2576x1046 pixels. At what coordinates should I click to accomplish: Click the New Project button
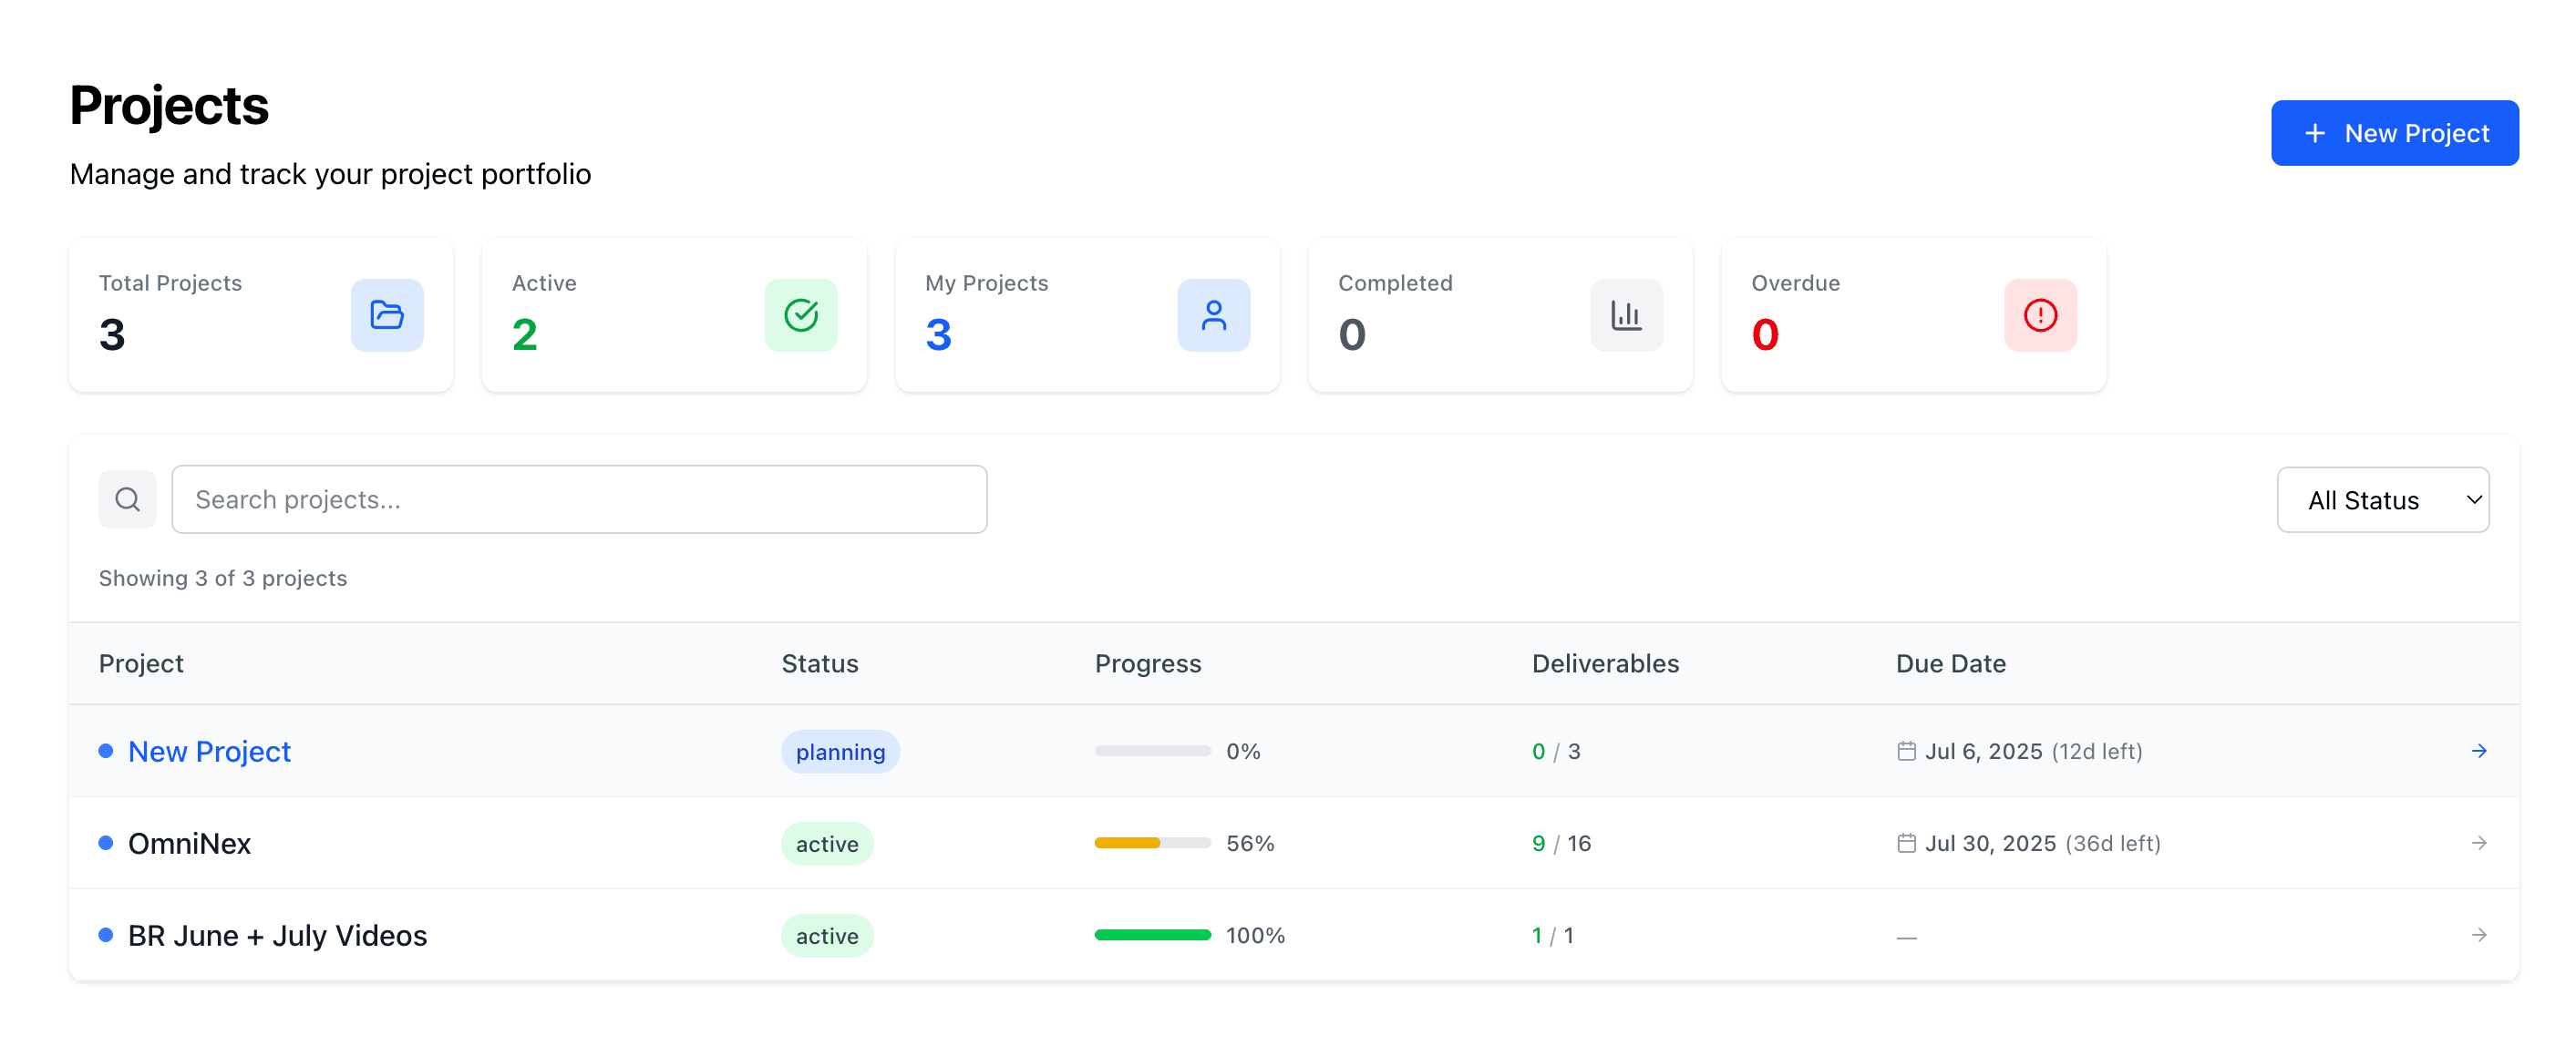(2394, 132)
